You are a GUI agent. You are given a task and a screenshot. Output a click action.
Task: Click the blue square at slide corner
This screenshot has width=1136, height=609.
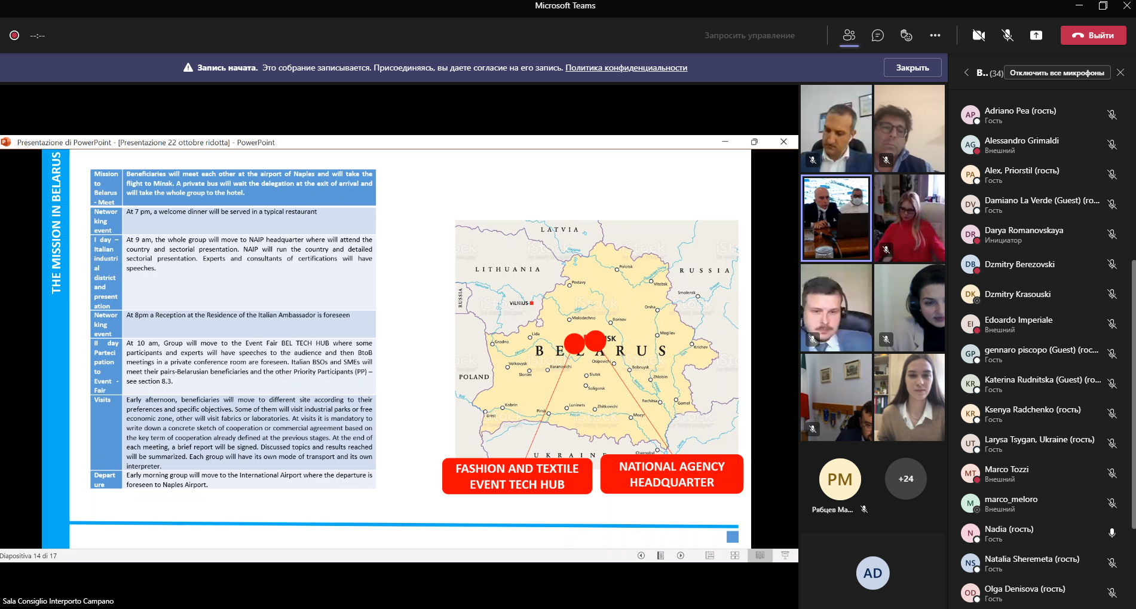[x=733, y=537]
